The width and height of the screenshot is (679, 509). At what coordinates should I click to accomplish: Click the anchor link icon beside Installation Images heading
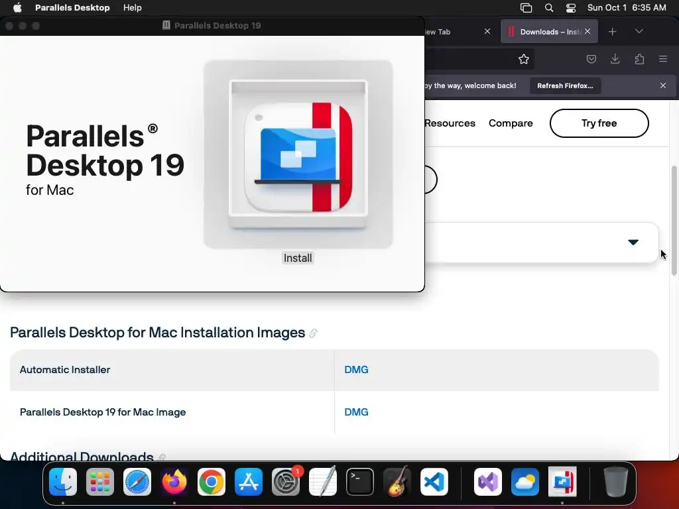point(313,333)
